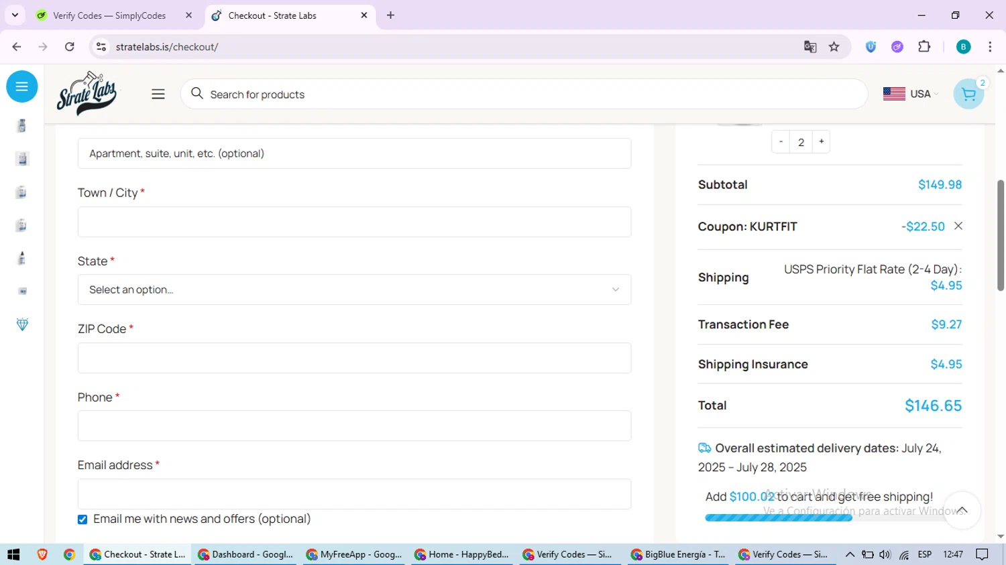Click the Apartment, suite, unit field

pyautogui.click(x=354, y=153)
